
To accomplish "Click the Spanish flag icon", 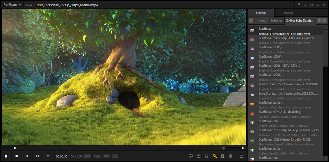I will (x=252, y=104).
